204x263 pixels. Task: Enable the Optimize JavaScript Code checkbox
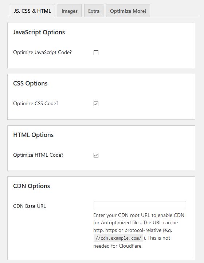point(96,53)
